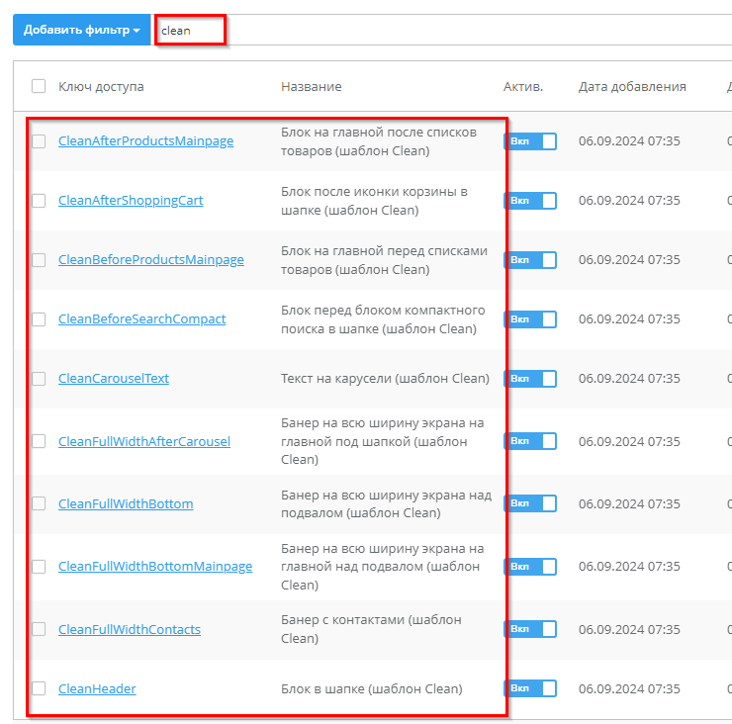Tick the checkbox for CleanAfterProductsMainpage row
This screenshot has width=732, height=724.
click(39, 141)
